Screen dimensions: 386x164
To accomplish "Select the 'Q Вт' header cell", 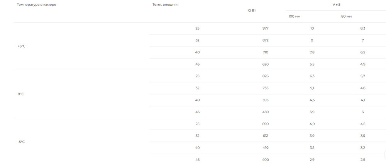I will click(252, 10).
